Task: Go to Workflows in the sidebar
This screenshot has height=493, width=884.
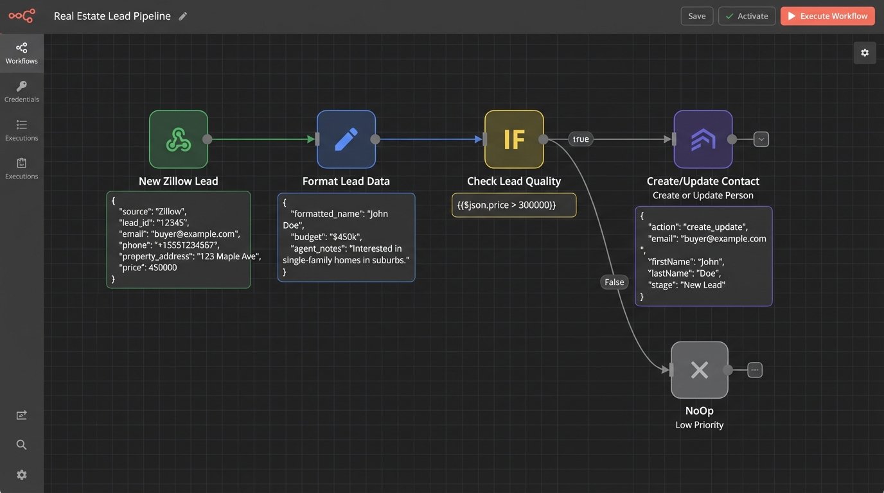Action: pyautogui.click(x=22, y=53)
